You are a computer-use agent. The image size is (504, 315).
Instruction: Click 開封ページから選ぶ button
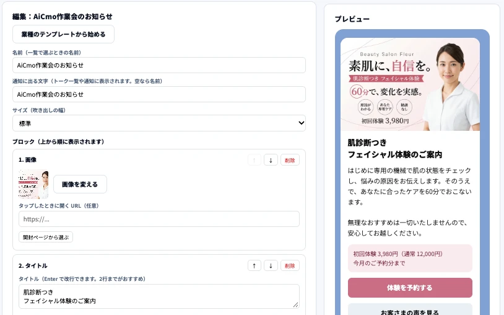46,237
